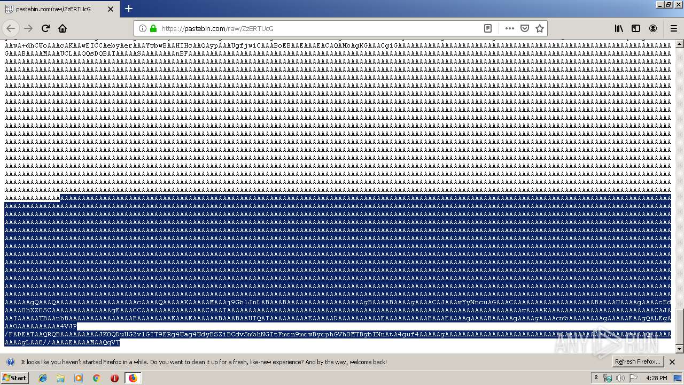Launch Internet Explorer from the taskbar
The height and width of the screenshot is (385, 684).
point(43,378)
